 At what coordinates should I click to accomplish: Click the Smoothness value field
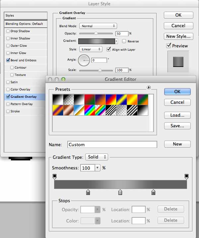click(x=88, y=168)
